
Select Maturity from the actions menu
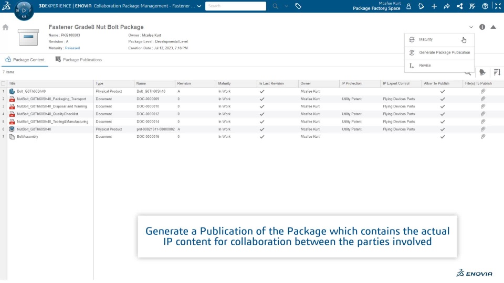pos(439,39)
